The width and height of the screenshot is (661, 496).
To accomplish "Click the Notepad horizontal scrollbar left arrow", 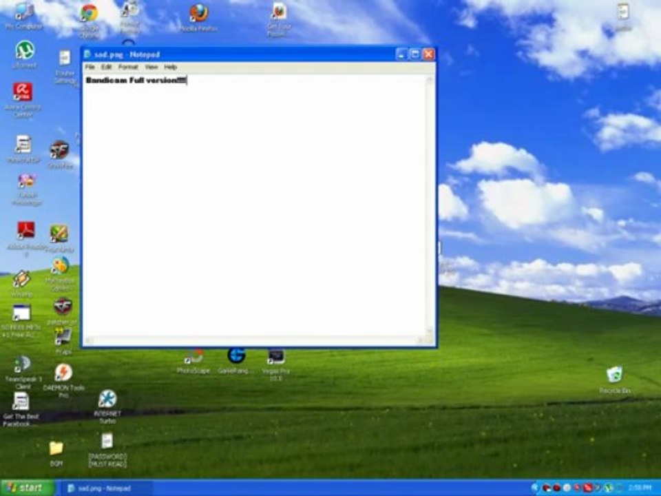I will (89, 340).
